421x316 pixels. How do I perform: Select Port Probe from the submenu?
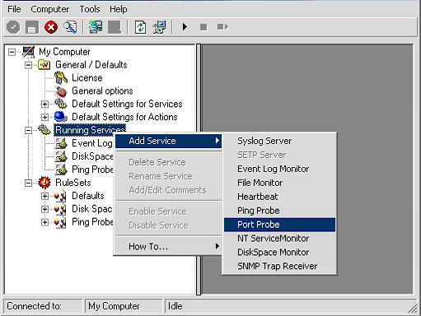click(279, 225)
